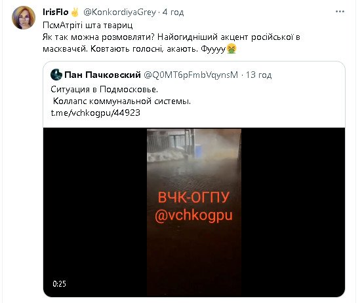Play the embedded video thumbnail
Viewport: 362px width, 303px height.
[x=194, y=212]
